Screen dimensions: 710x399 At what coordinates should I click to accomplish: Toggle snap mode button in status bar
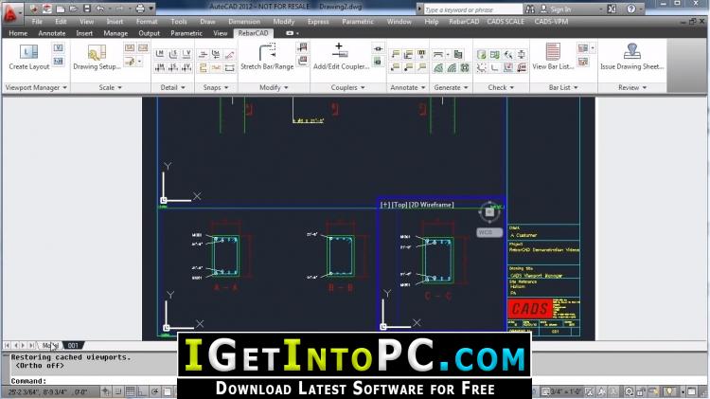point(118,391)
